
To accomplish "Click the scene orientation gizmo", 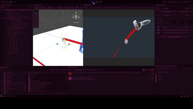I will tap(76, 15).
